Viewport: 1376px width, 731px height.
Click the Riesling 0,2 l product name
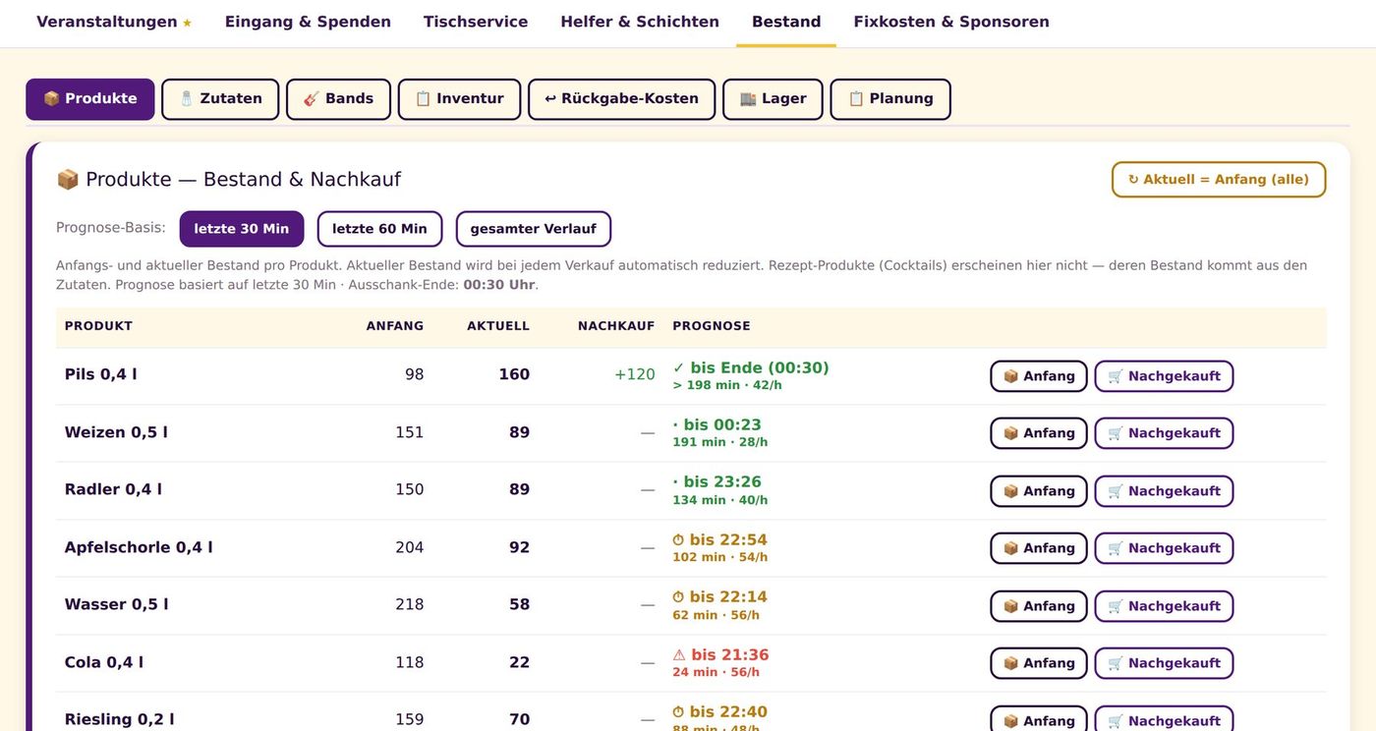click(x=120, y=719)
